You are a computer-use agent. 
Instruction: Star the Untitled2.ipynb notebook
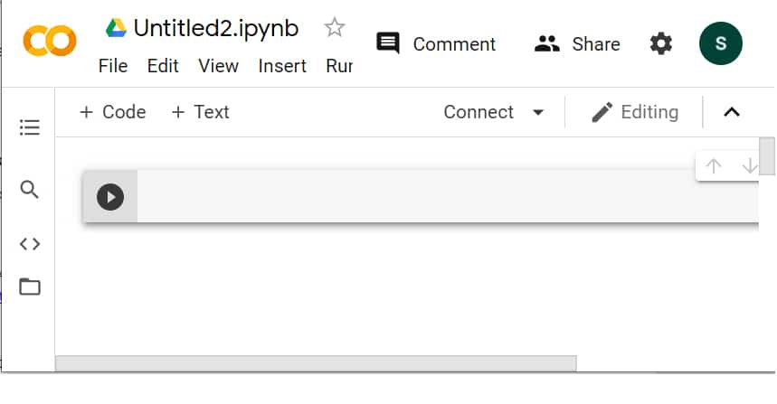point(335,28)
